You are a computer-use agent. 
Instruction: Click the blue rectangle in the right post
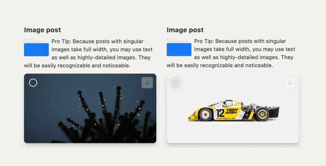coord(179,50)
